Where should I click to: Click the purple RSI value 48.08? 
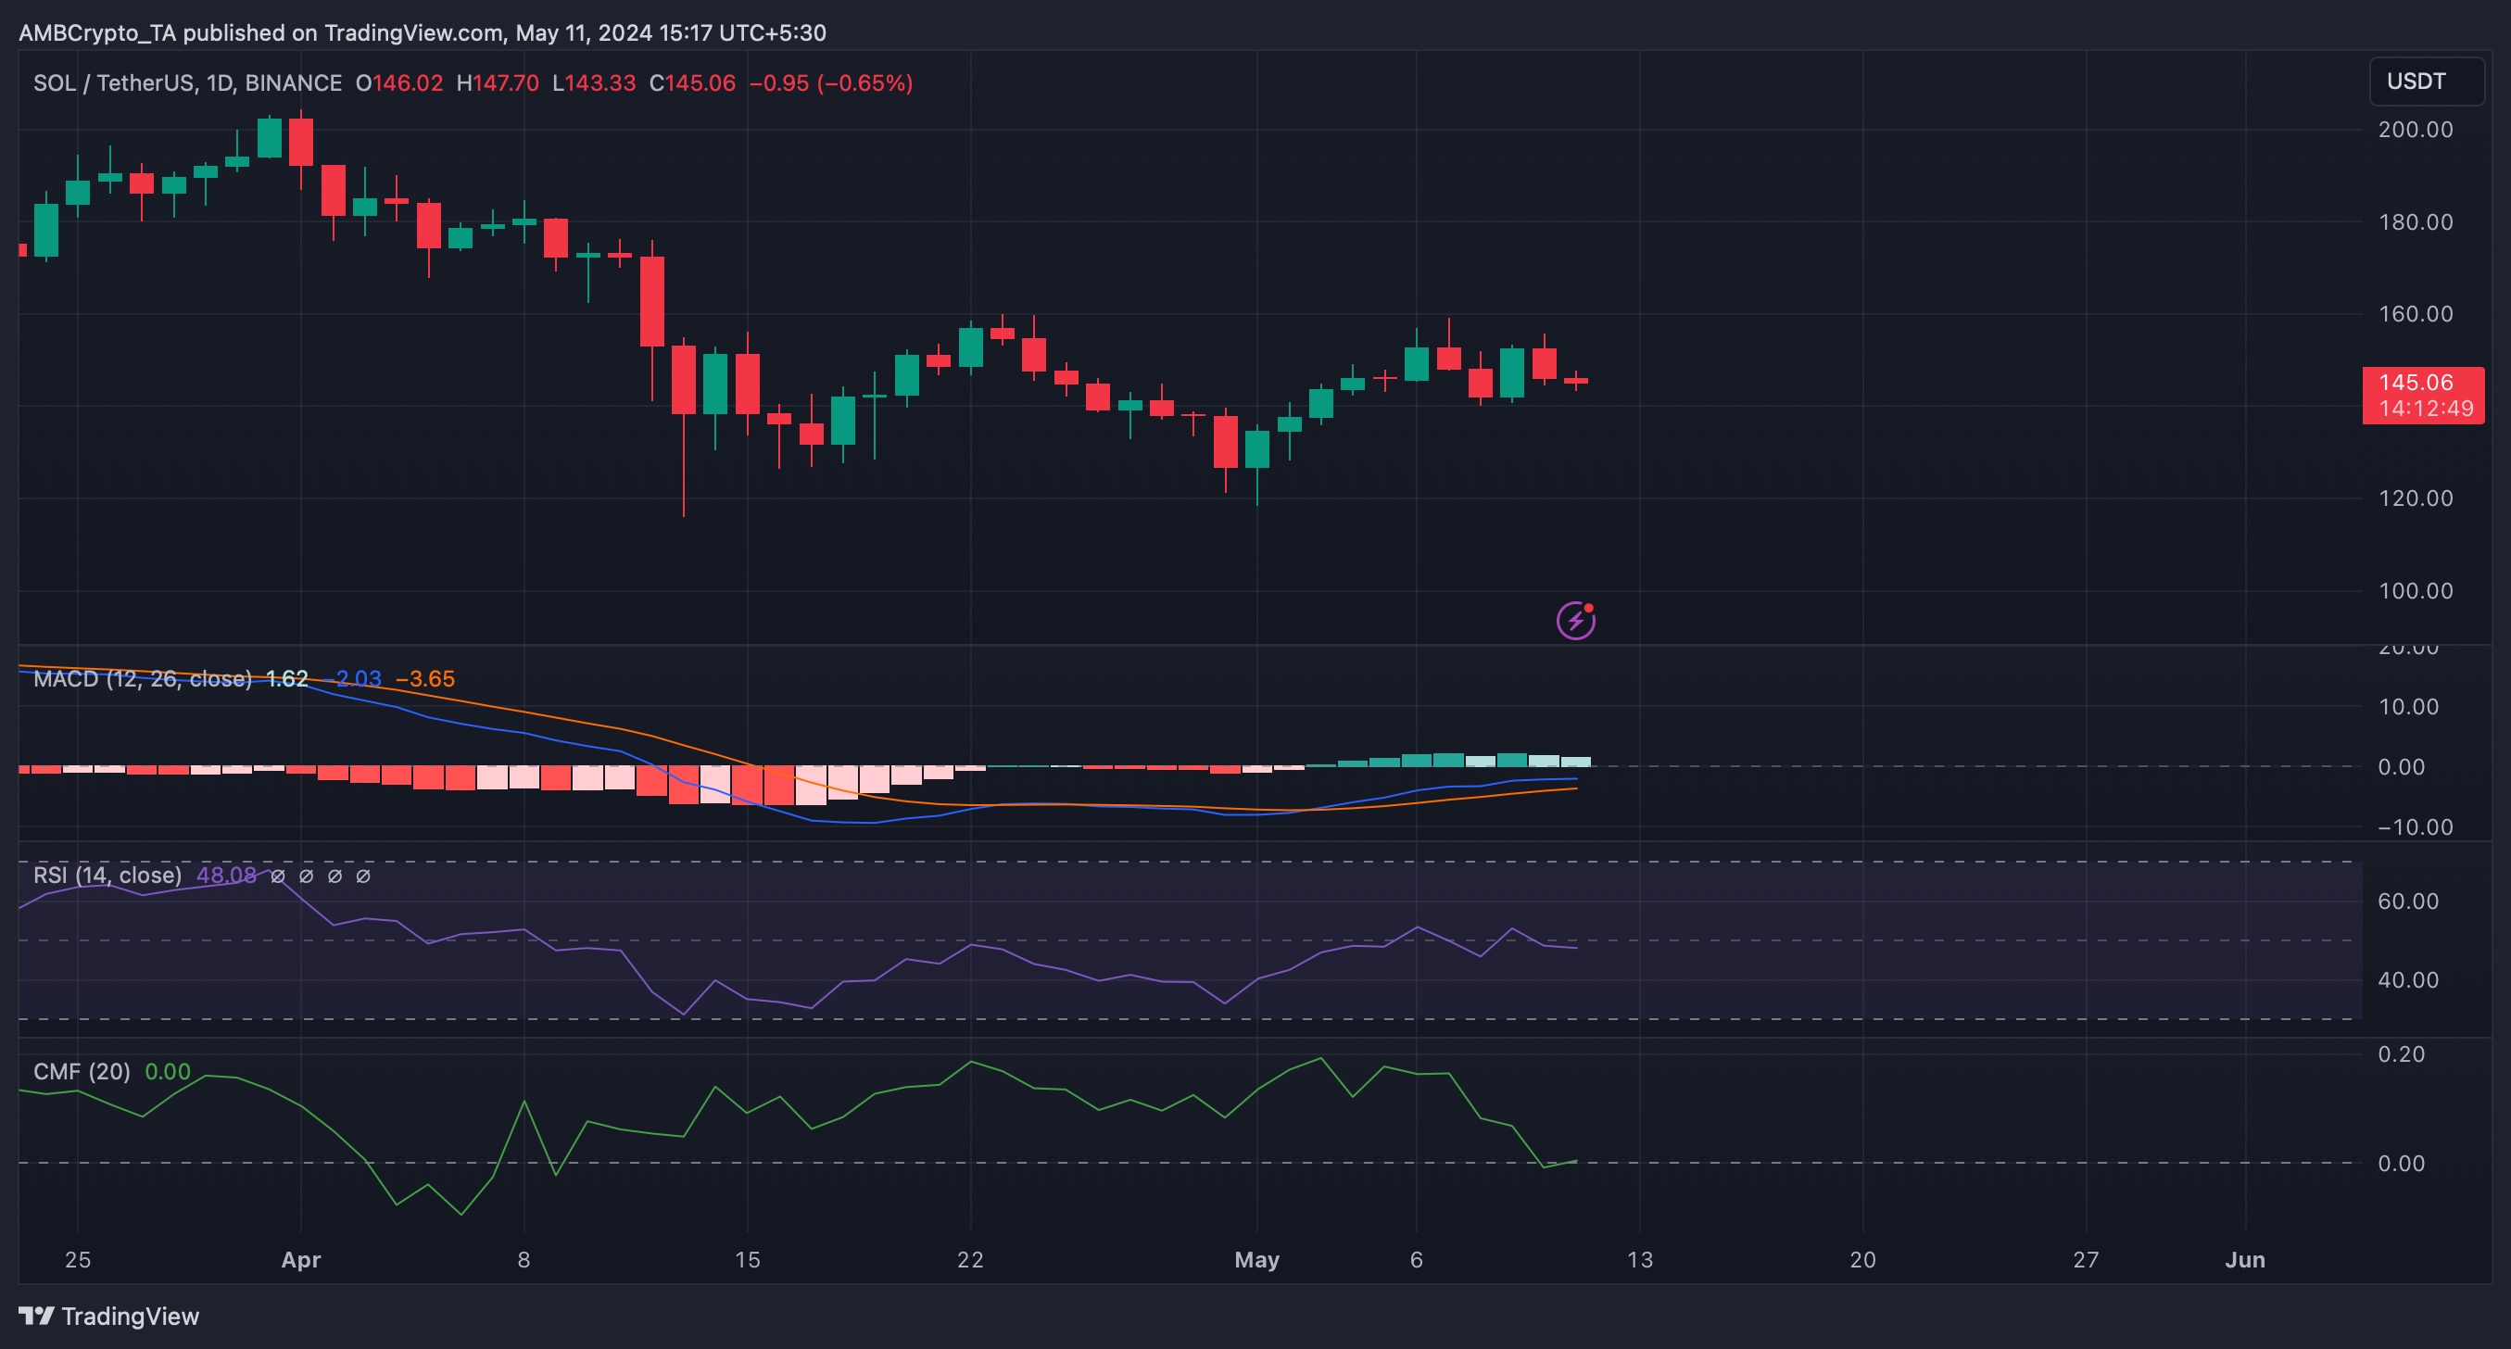[x=226, y=876]
